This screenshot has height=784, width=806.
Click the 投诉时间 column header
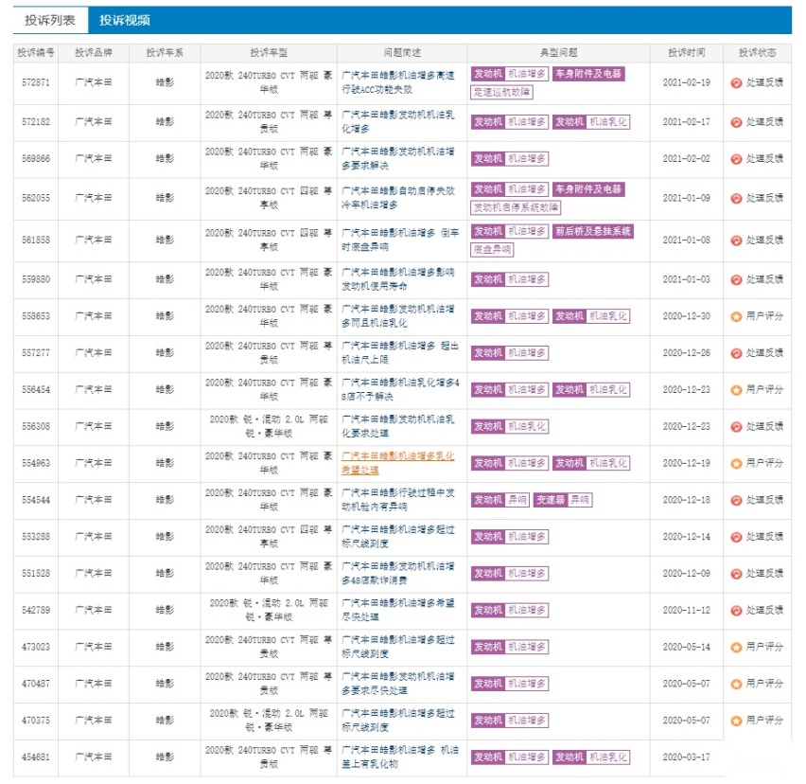coord(686,53)
